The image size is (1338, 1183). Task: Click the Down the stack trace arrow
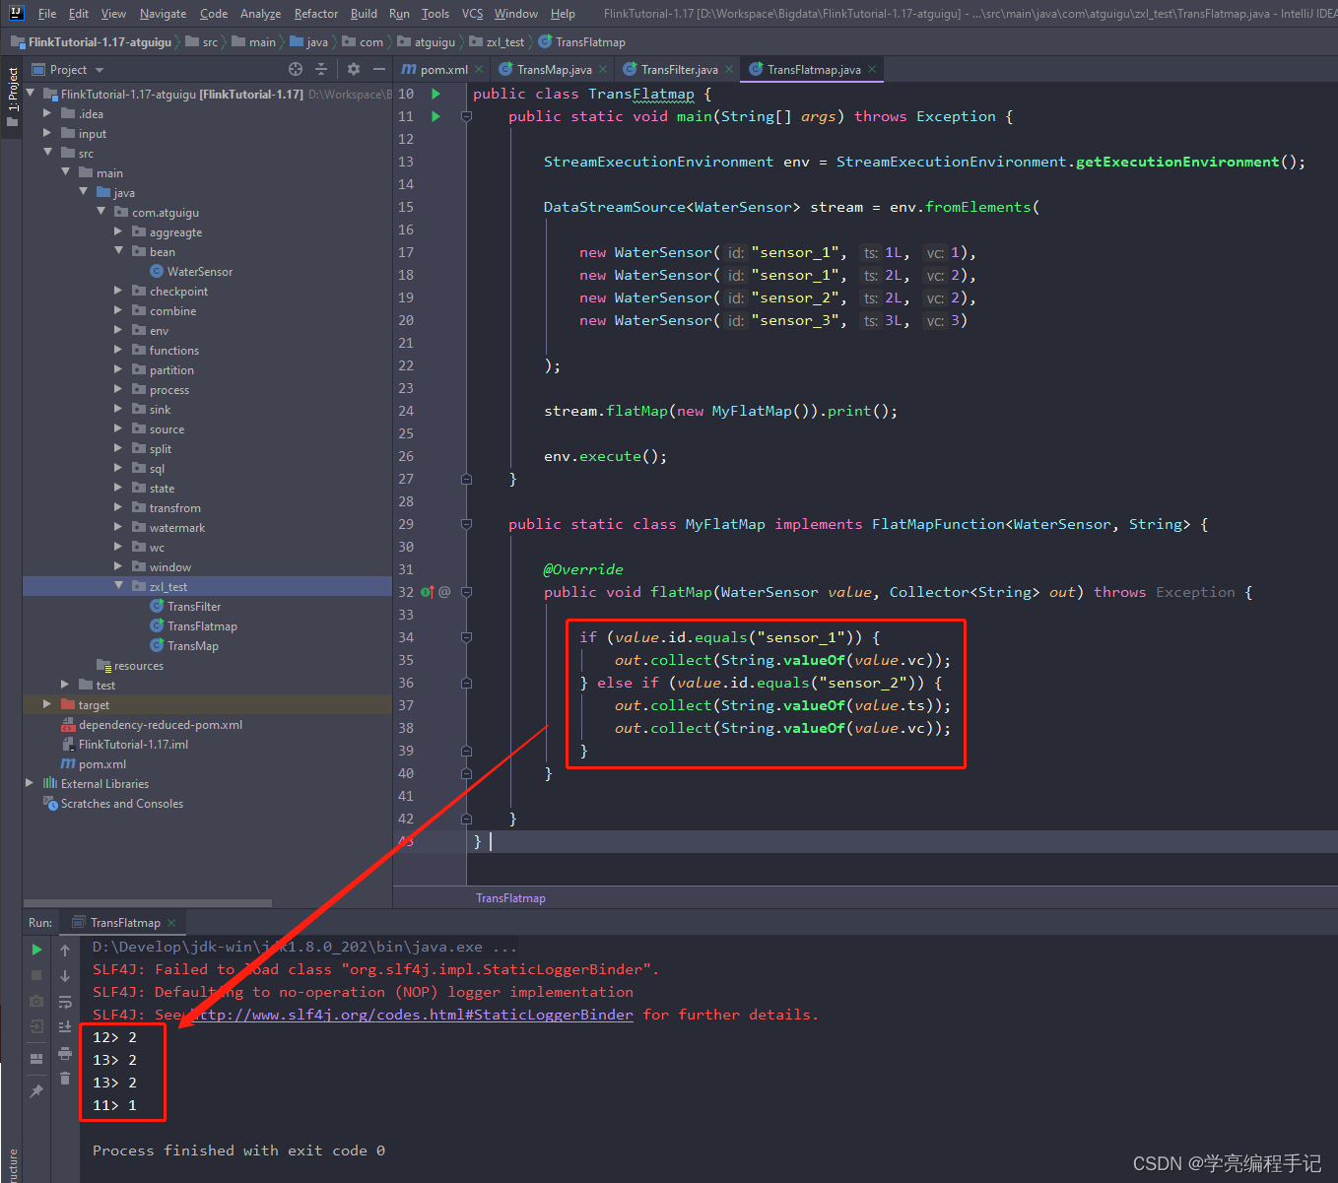pos(65,975)
